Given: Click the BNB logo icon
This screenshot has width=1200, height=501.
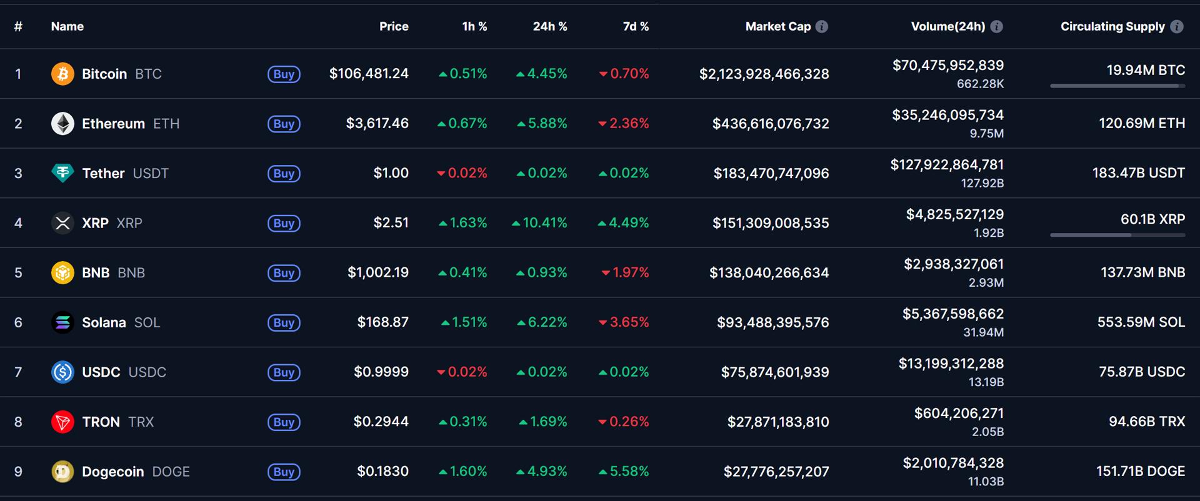Looking at the screenshot, I should [62, 272].
